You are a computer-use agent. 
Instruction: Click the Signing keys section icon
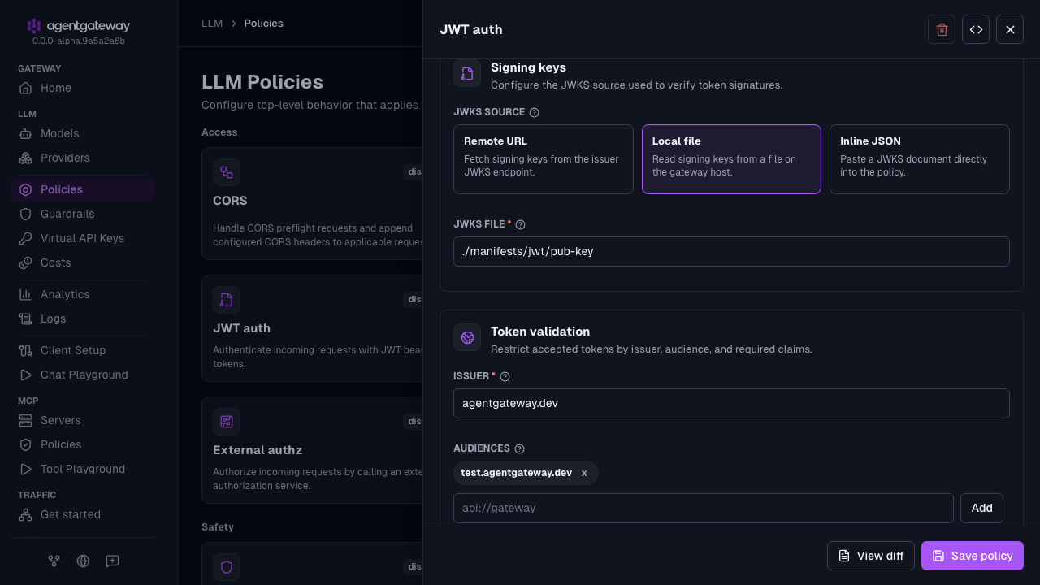click(x=467, y=73)
